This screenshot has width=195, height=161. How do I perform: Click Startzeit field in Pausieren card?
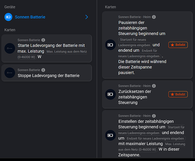click(x=135, y=42)
